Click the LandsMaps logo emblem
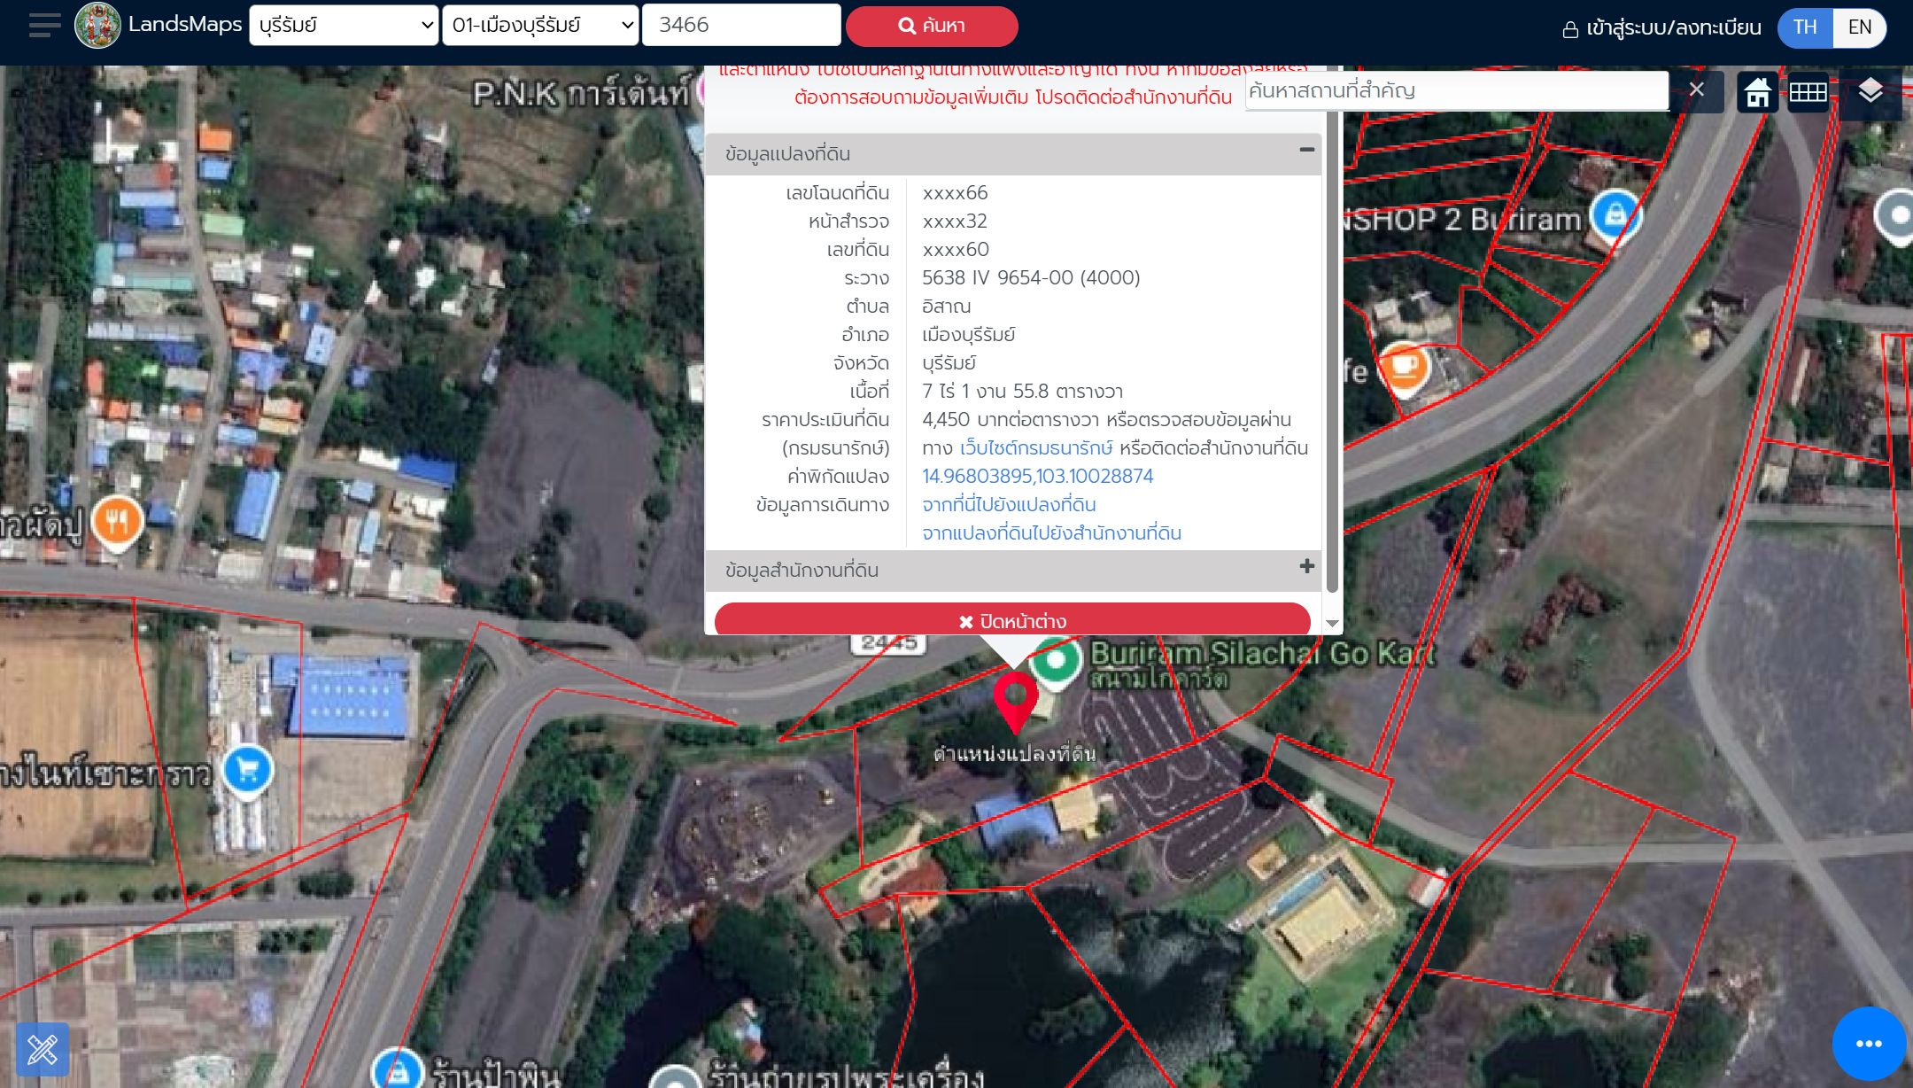1913x1088 pixels. pos(97,25)
